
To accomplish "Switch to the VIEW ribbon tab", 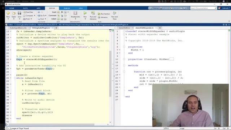I will point(80,8).
